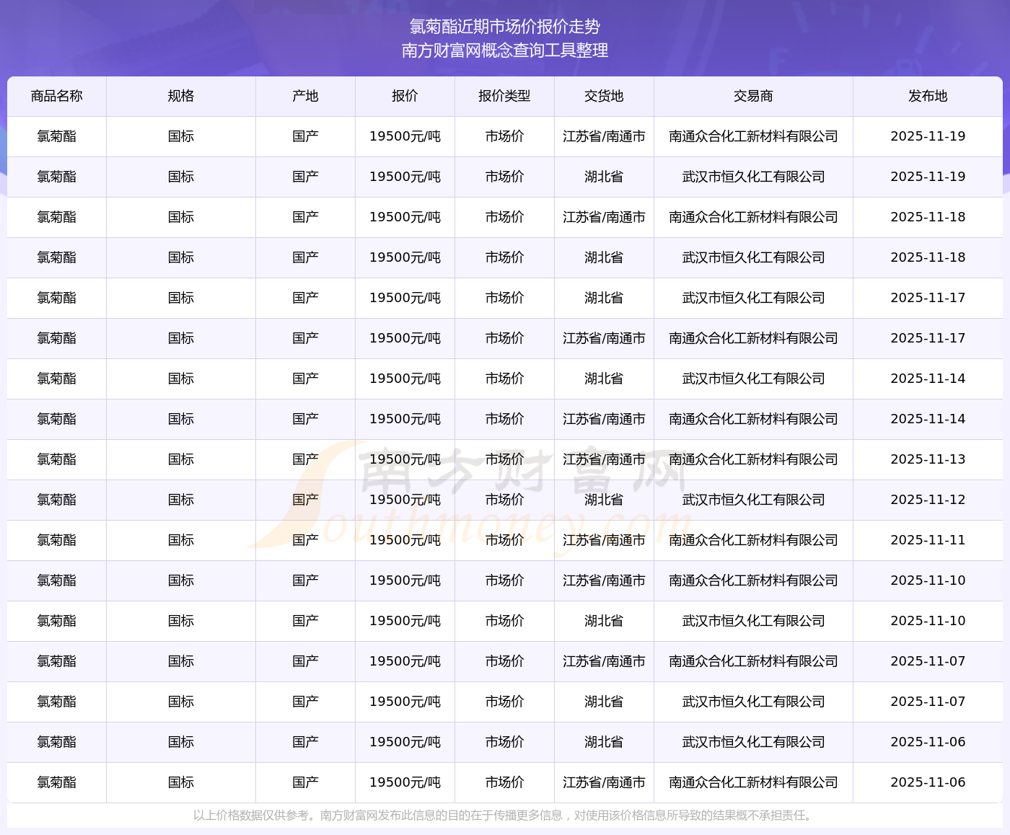The height and width of the screenshot is (835, 1010).
Task: Click 武汉市恒久化工有限公司 in the 2025-11-12 row
Action: click(753, 500)
